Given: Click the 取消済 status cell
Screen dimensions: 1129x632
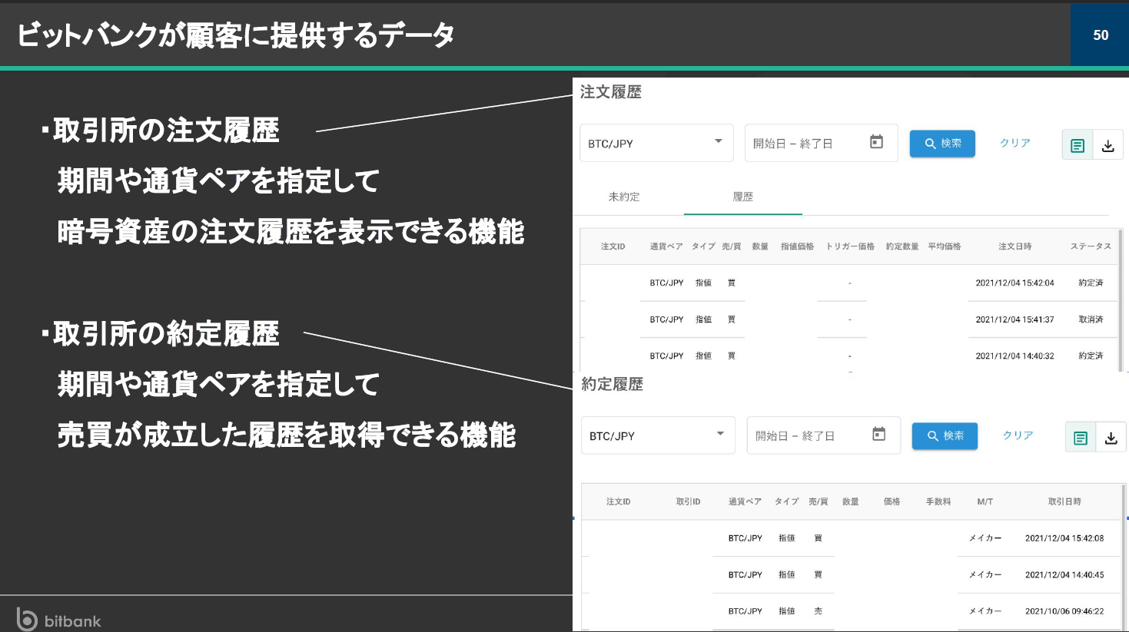Looking at the screenshot, I should click(x=1091, y=319).
